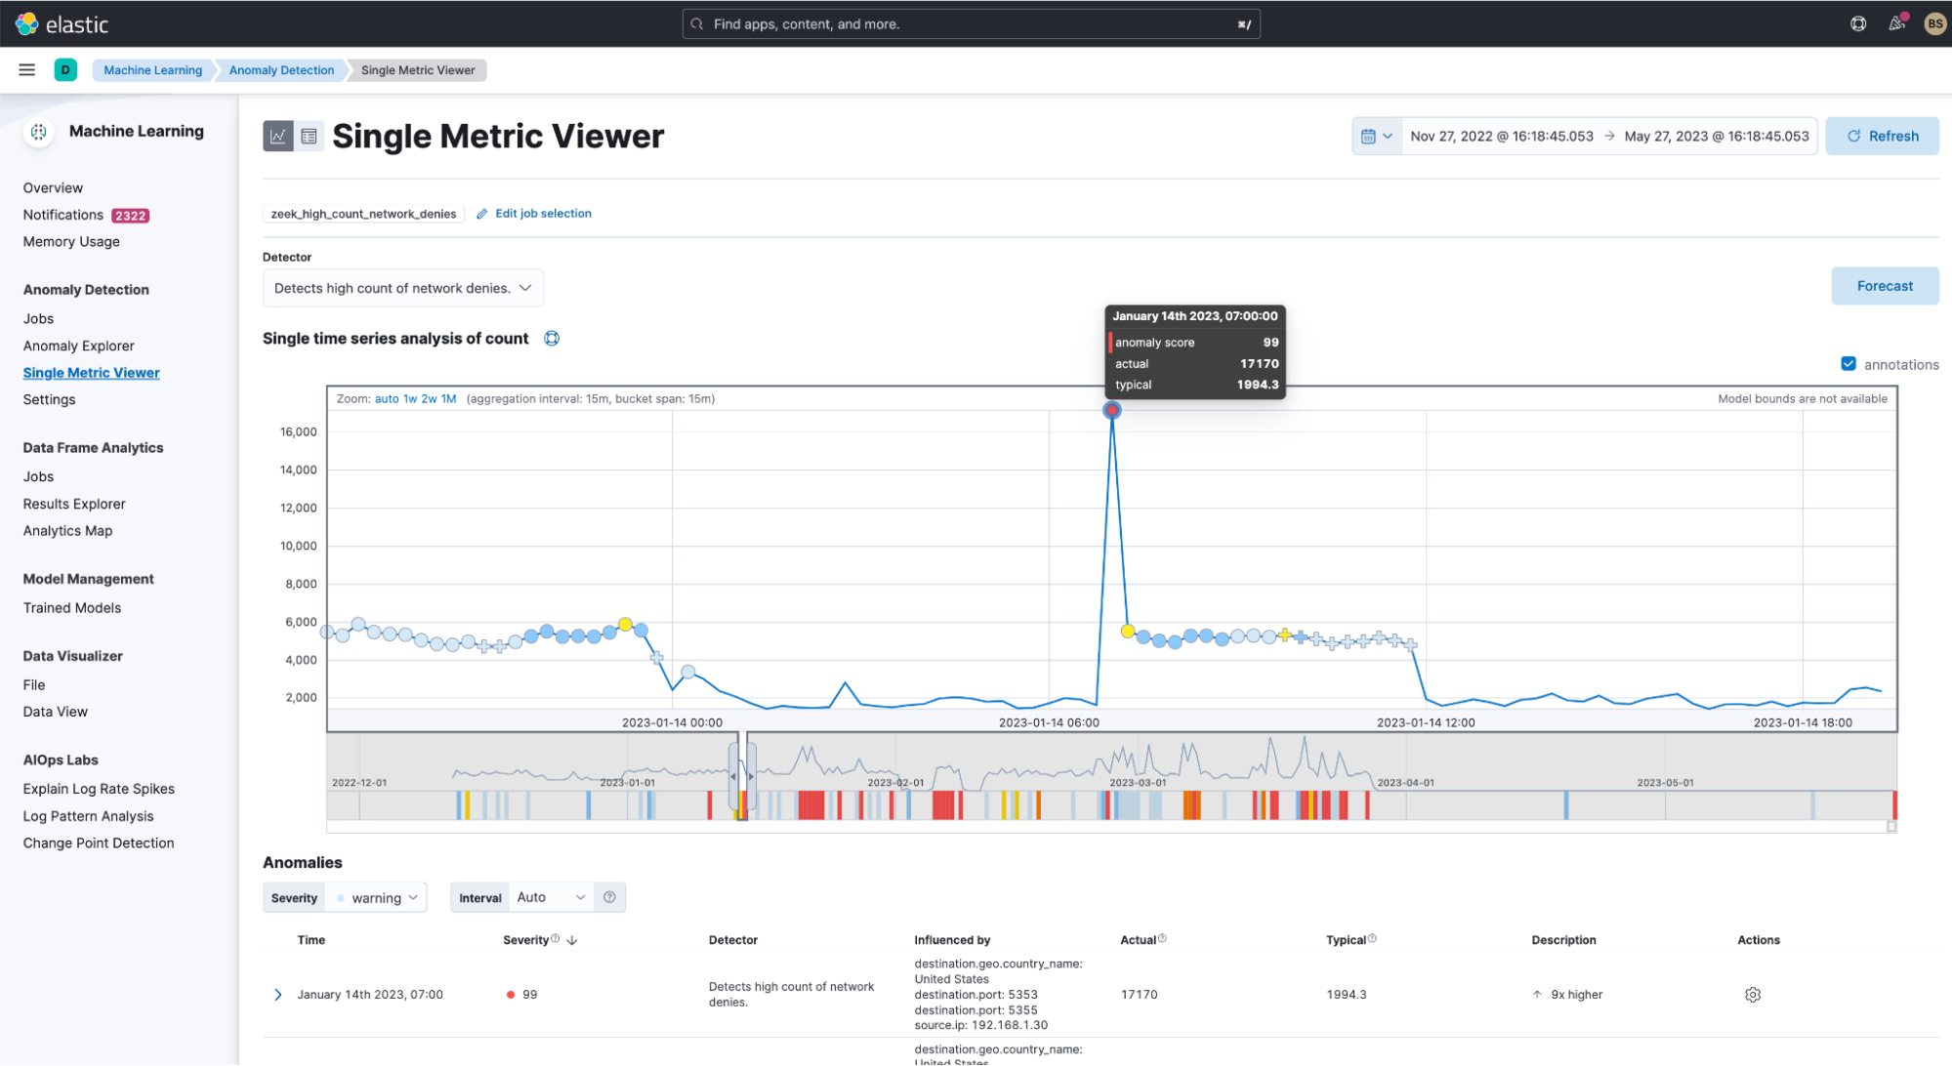Open Anomaly Detection Jobs in the sidebar
The width and height of the screenshot is (1952, 1066).
pos(38,318)
